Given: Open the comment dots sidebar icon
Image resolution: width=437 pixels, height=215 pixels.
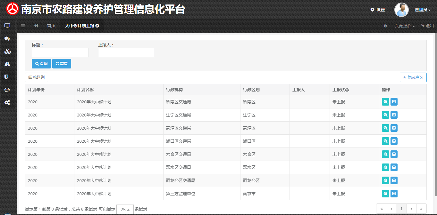Looking at the screenshot, I should (7, 90).
